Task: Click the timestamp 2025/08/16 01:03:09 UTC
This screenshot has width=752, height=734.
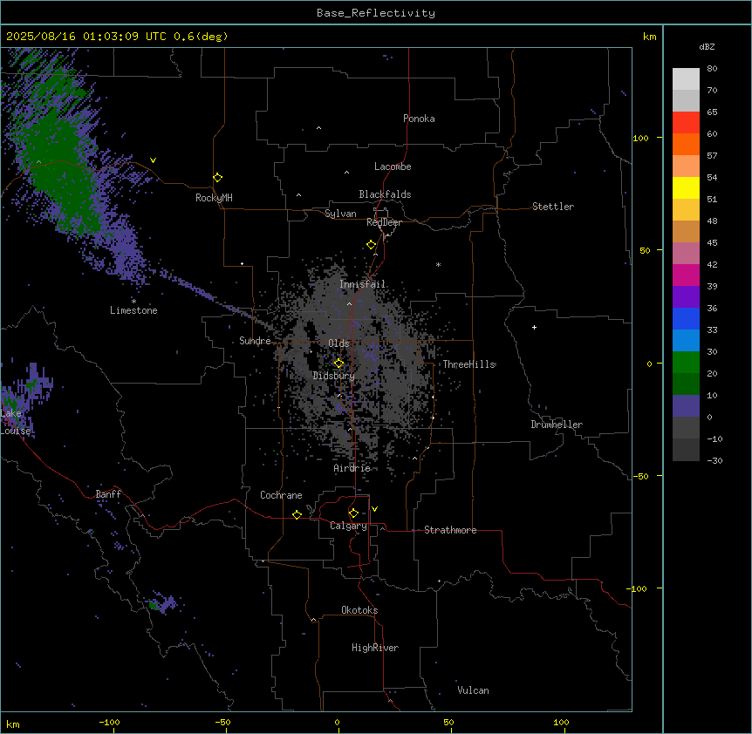Action: tap(86, 37)
